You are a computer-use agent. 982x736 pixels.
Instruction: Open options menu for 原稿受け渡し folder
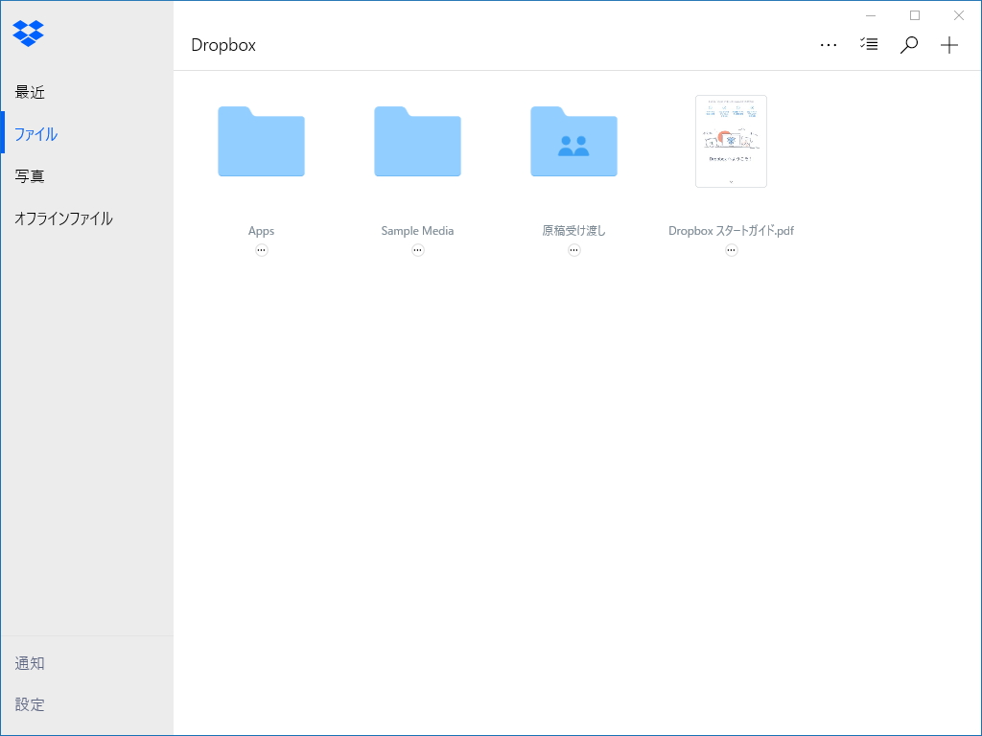click(x=573, y=249)
